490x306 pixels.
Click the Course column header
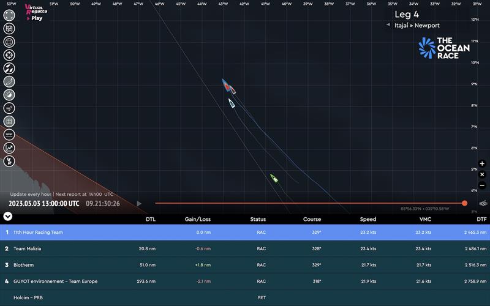[x=312, y=219]
